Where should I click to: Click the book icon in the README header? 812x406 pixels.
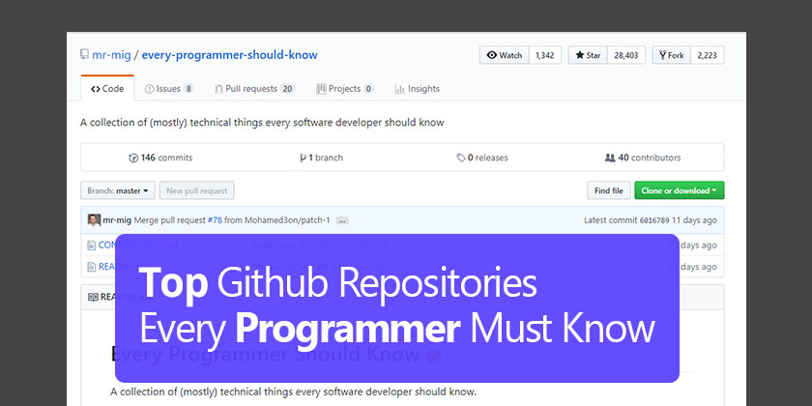pyautogui.click(x=93, y=297)
